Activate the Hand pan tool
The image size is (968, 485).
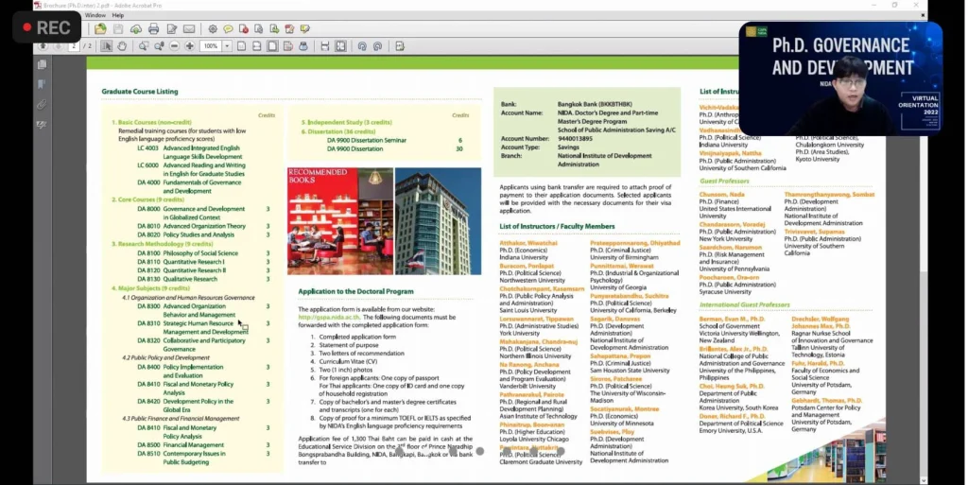click(x=122, y=46)
